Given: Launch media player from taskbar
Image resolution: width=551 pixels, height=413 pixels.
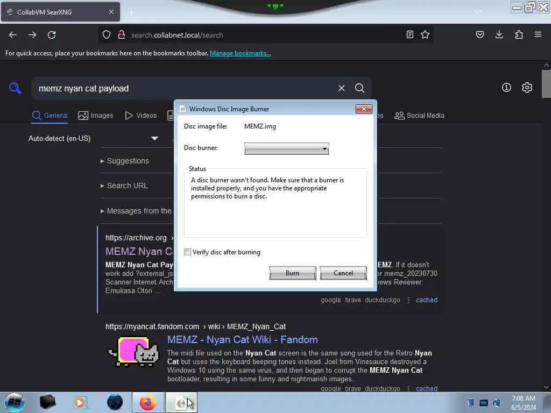Looking at the screenshot, I should click(80, 402).
